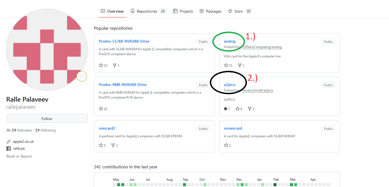View stargazers of the a2pico repository
The width and height of the screenshot is (389, 187).
(x=239, y=109)
